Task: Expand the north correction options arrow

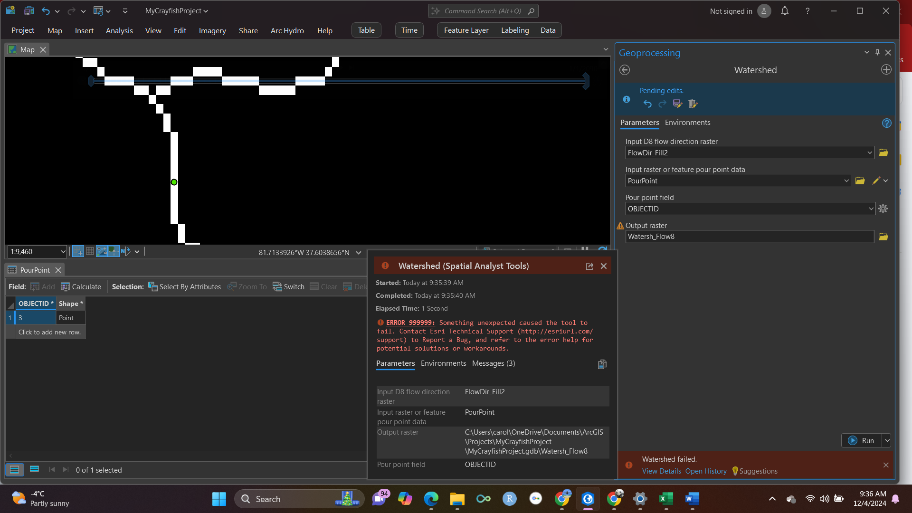Action: [137, 252]
